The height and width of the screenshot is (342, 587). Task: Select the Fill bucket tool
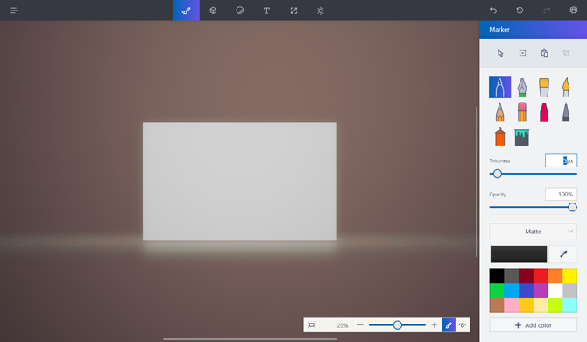tap(522, 137)
